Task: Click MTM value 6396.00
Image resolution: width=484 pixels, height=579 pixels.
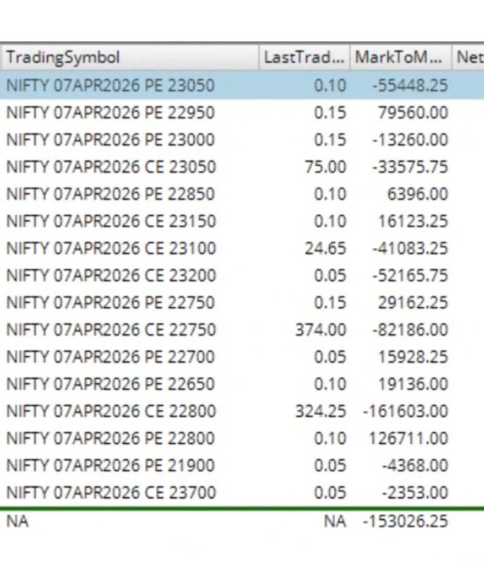Action: pos(417,194)
